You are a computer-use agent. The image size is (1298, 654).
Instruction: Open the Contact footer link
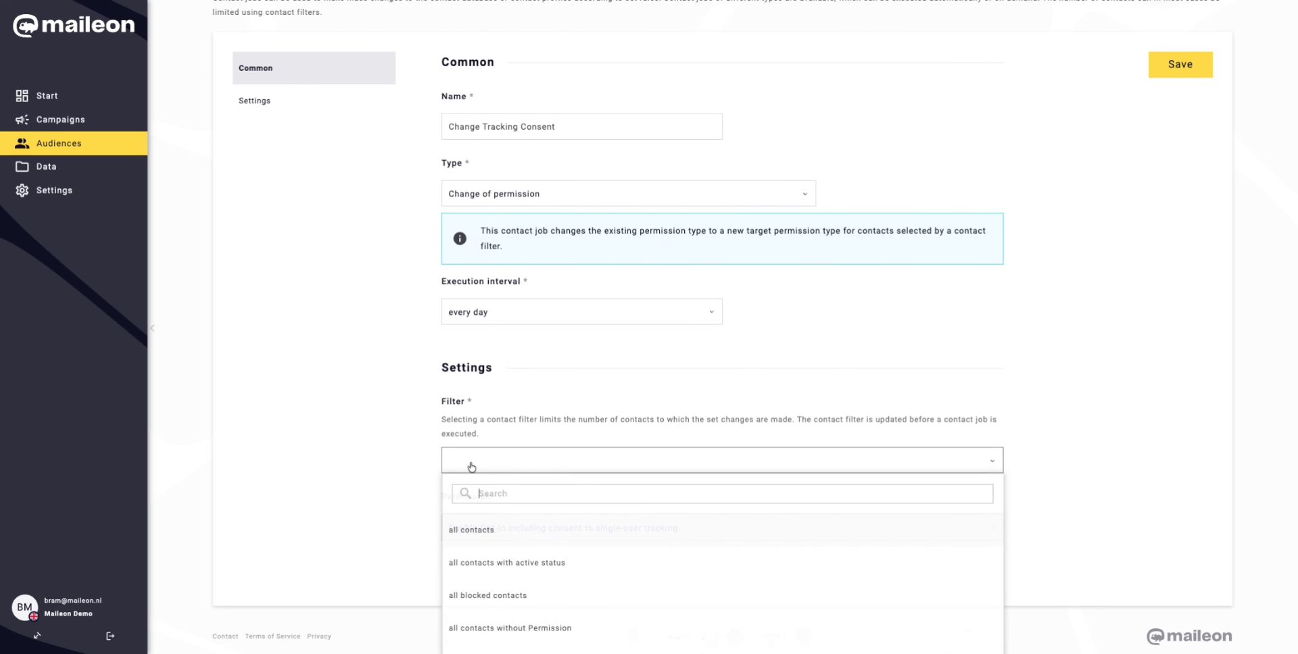click(225, 636)
